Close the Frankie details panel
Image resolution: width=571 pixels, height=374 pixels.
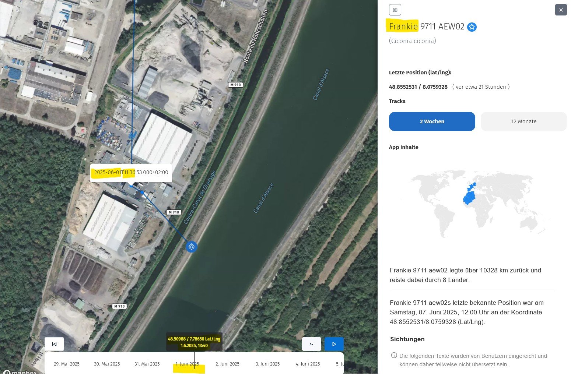[561, 10]
